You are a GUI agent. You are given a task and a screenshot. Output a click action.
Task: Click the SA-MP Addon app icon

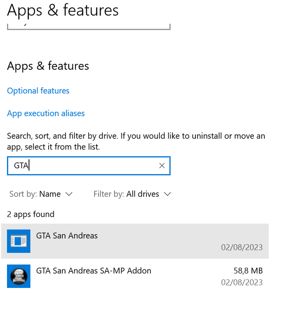click(x=19, y=276)
